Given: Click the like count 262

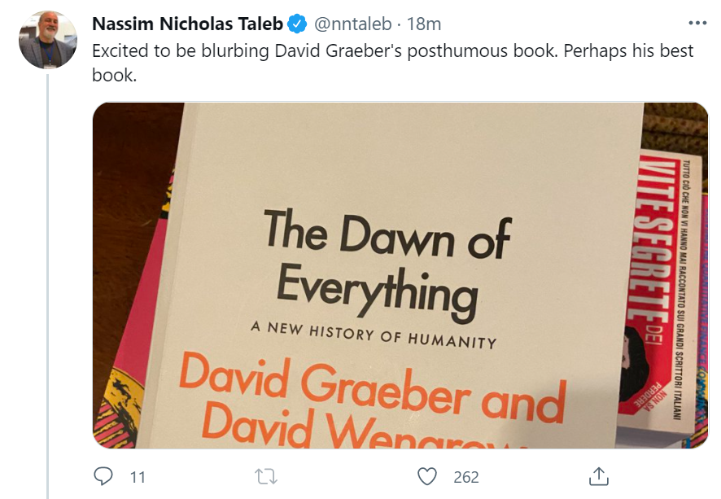Looking at the screenshot, I should click(465, 477).
